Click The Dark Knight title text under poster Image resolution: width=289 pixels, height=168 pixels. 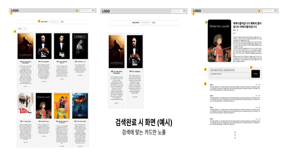pos(80,121)
